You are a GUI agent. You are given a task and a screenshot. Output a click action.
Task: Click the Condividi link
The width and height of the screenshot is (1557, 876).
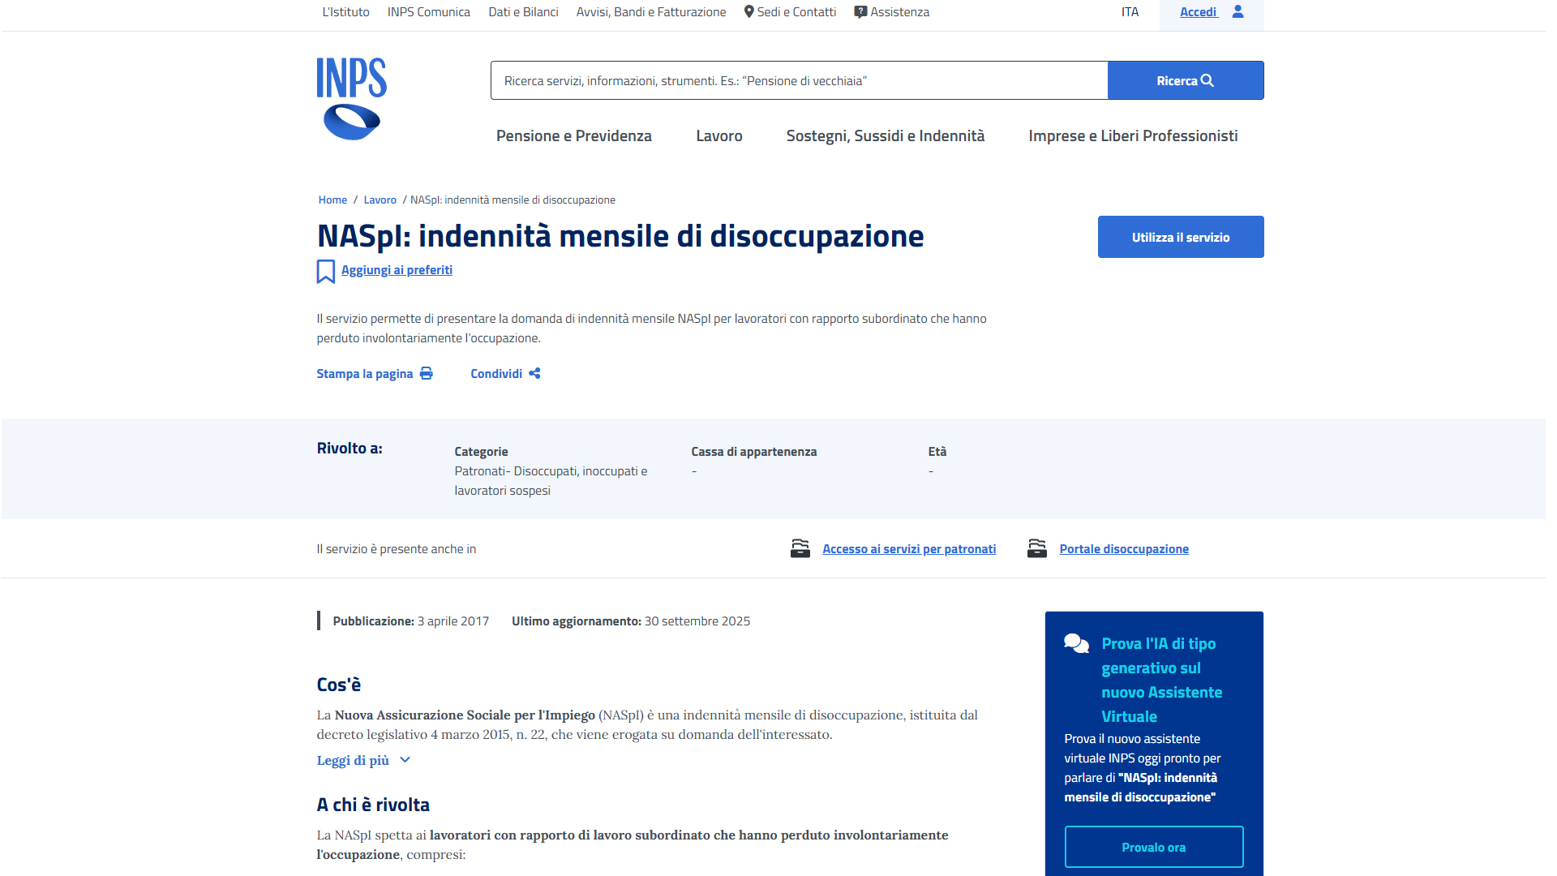click(x=496, y=374)
